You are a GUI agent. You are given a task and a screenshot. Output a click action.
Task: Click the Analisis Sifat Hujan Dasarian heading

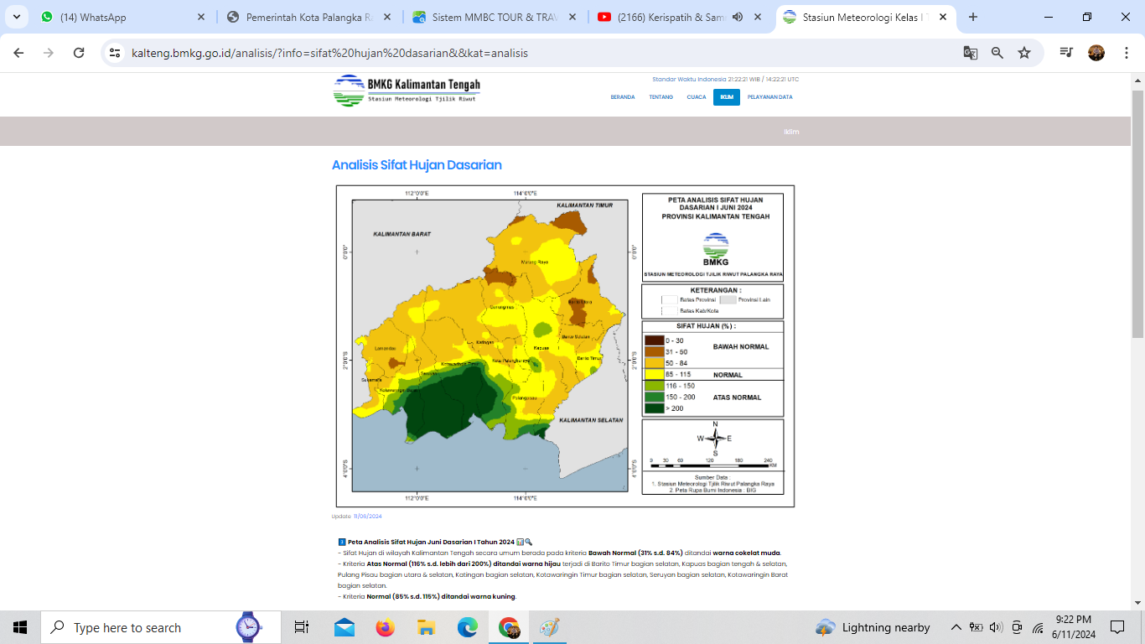417,165
